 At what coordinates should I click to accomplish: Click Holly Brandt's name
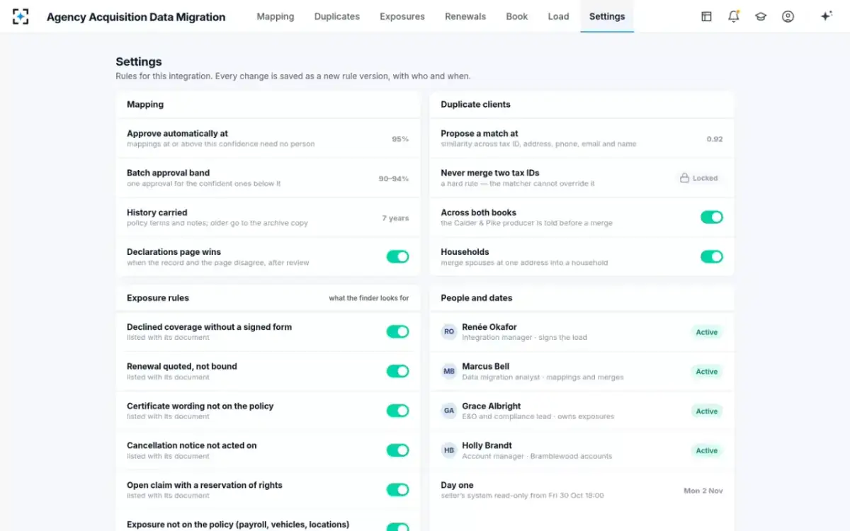click(x=487, y=446)
